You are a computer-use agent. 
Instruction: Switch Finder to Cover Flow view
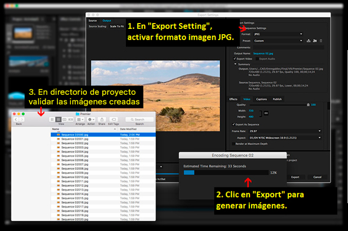pos(70,120)
